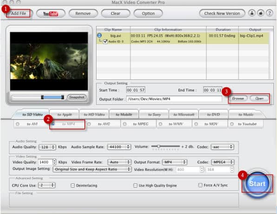Click the blue Start conversion button

click(257, 184)
